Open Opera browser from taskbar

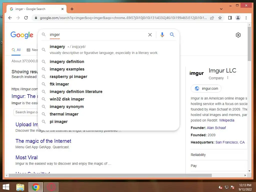point(51,187)
